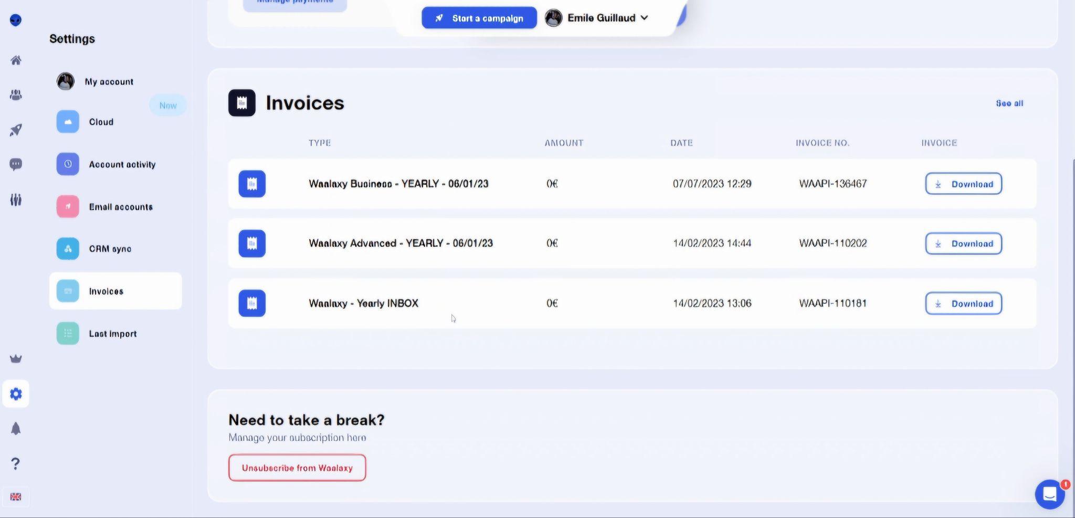Click the See all invoices link
1075x518 pixels.
(1009, 103)
